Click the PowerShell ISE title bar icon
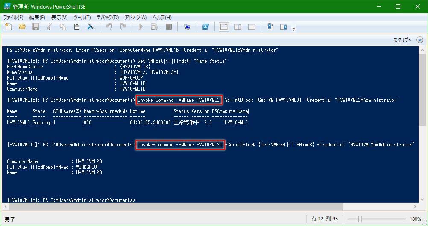 pos(7,6)
